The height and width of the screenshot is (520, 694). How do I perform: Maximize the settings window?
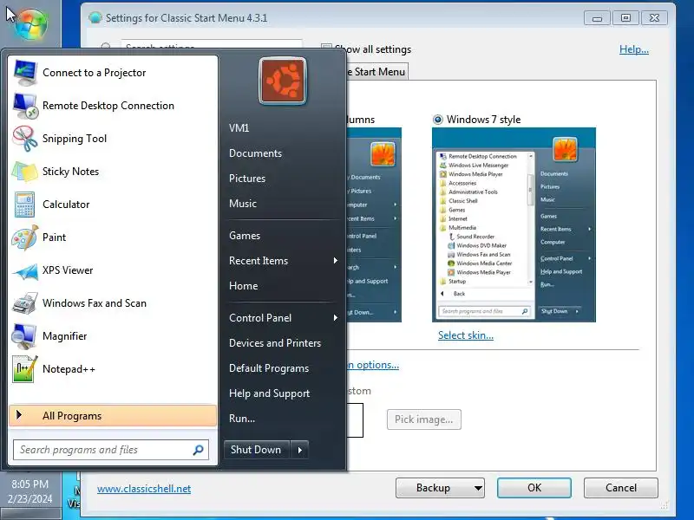(x=625, y=18)
